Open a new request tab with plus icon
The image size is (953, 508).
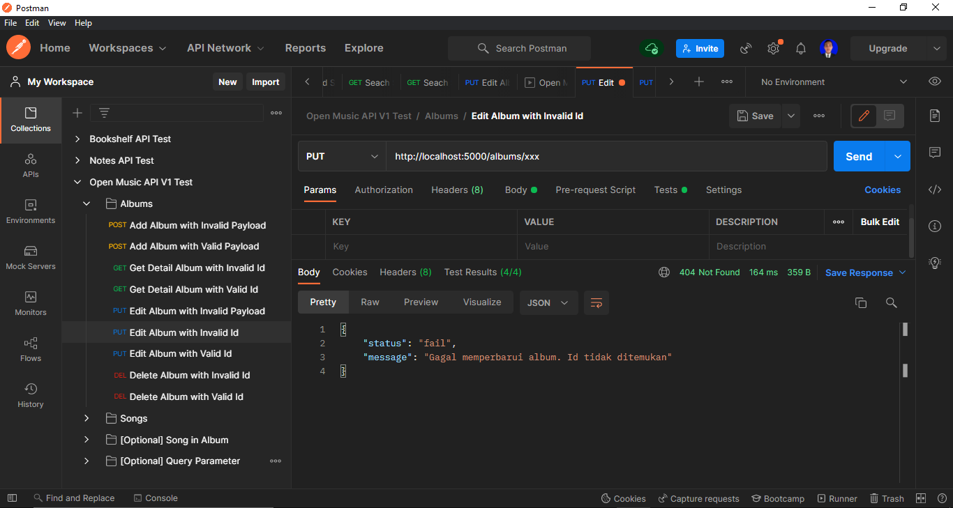699,82
